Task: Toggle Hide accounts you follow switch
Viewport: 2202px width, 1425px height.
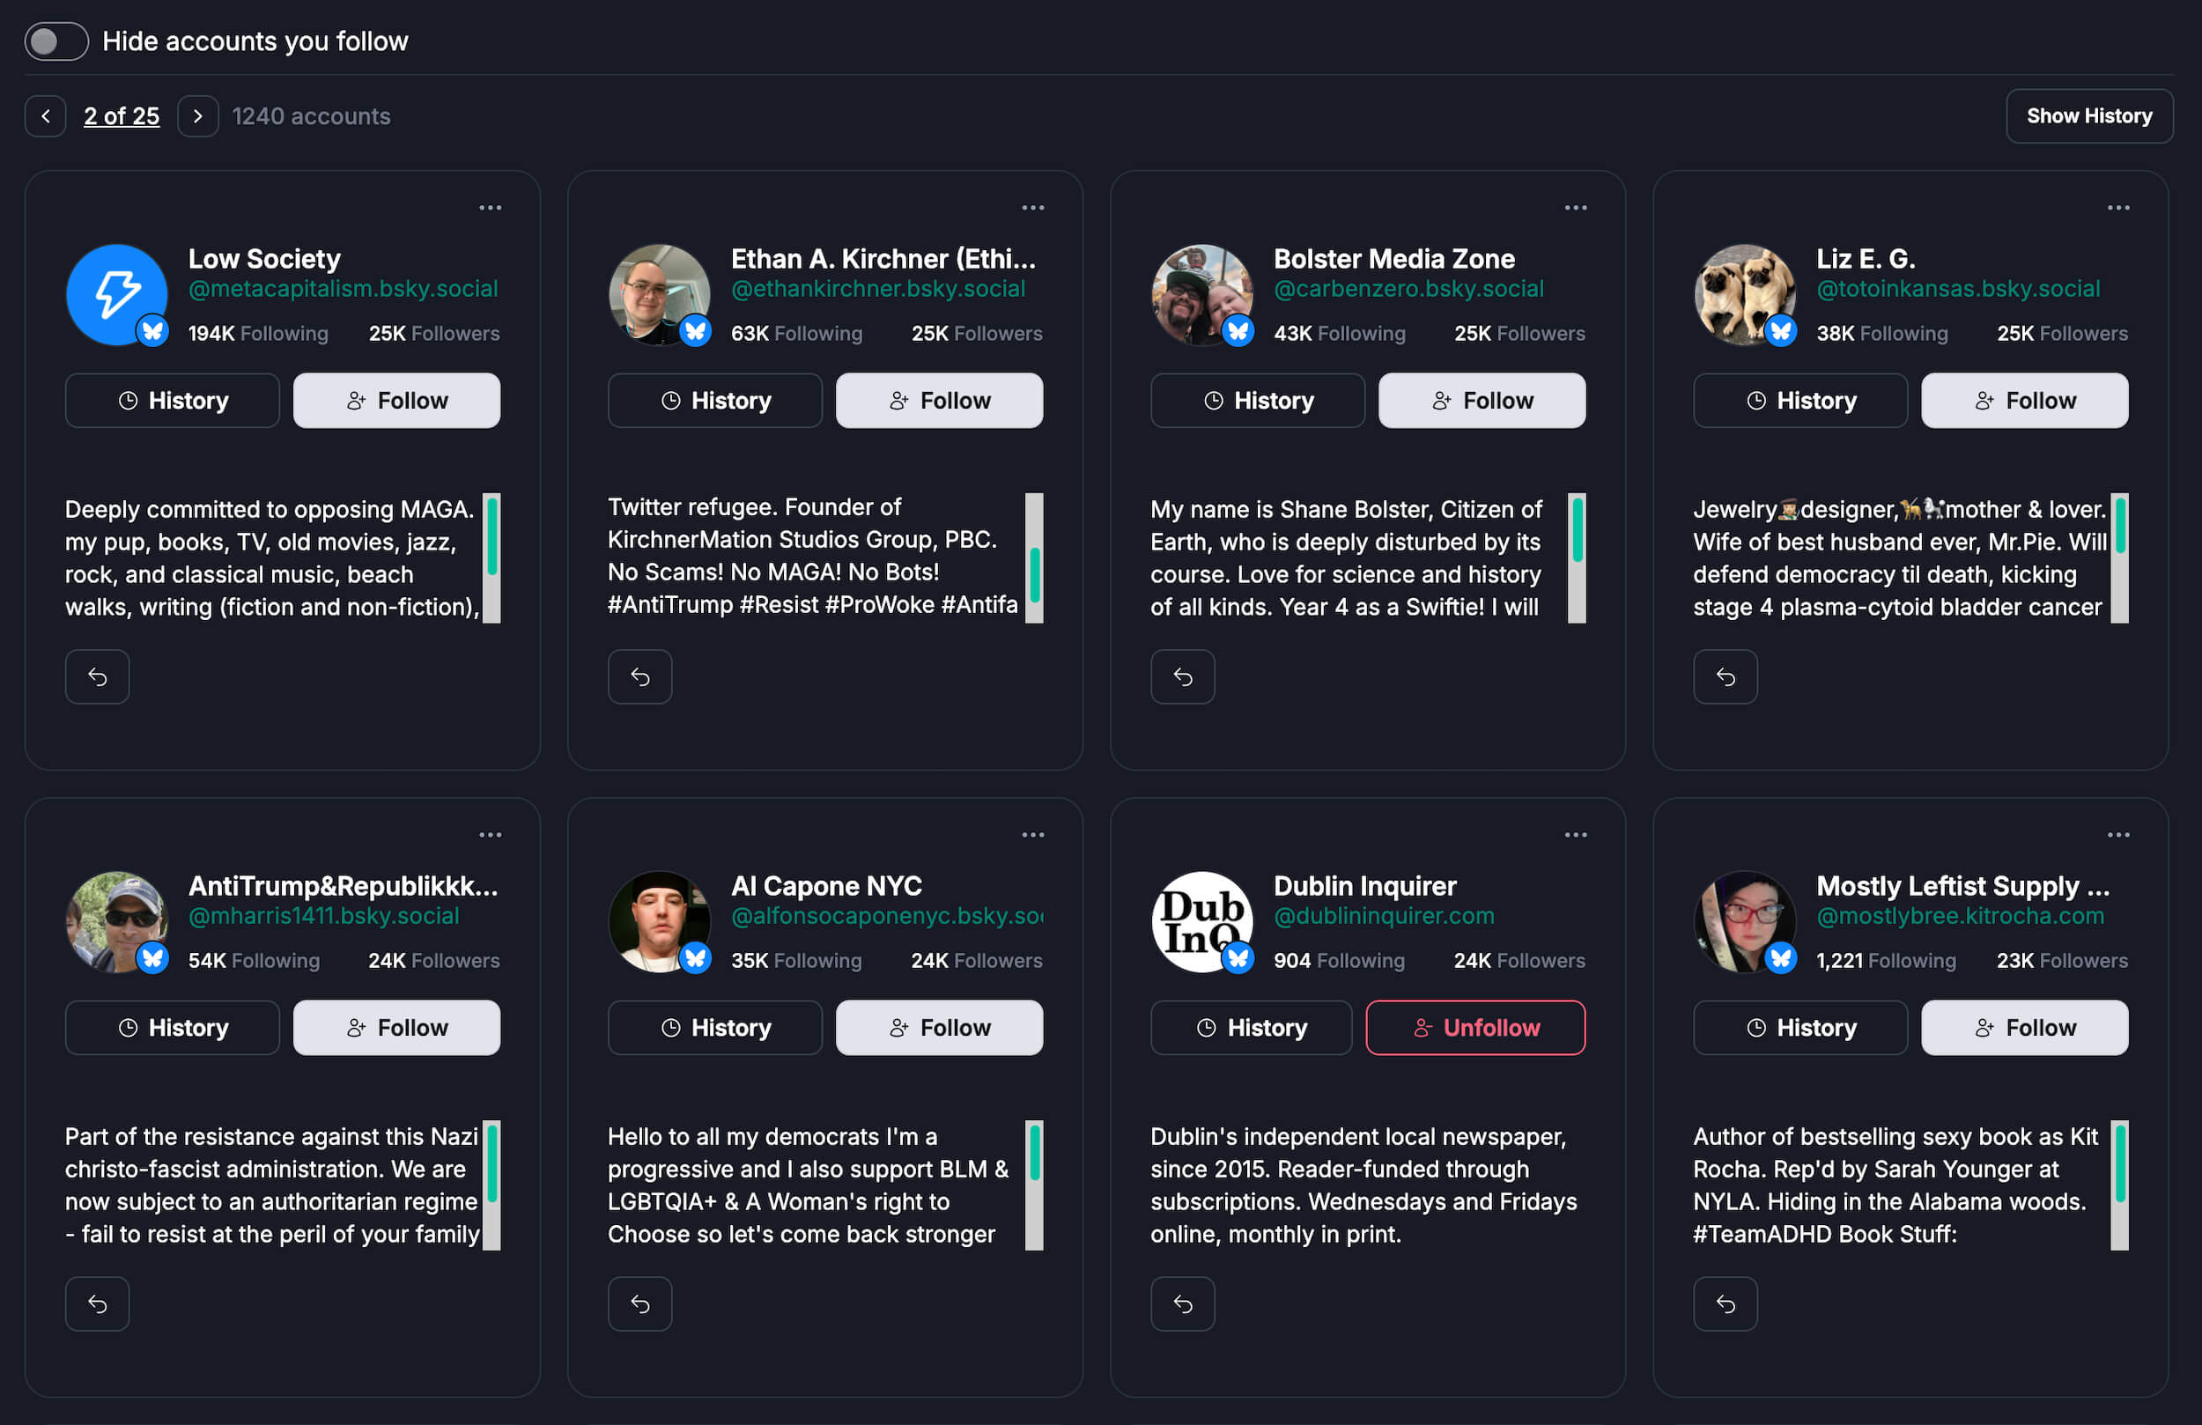Action: coord(56,41)
